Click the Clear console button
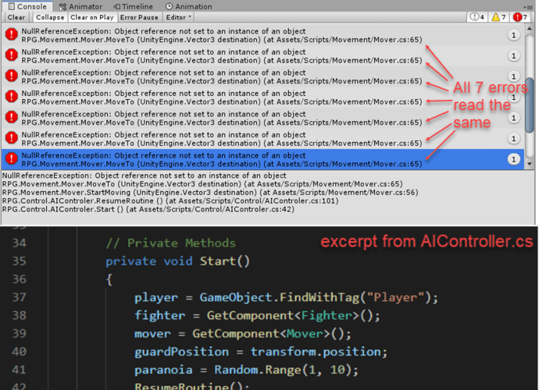Screen dimensions: 539x390 coord(16,17)
